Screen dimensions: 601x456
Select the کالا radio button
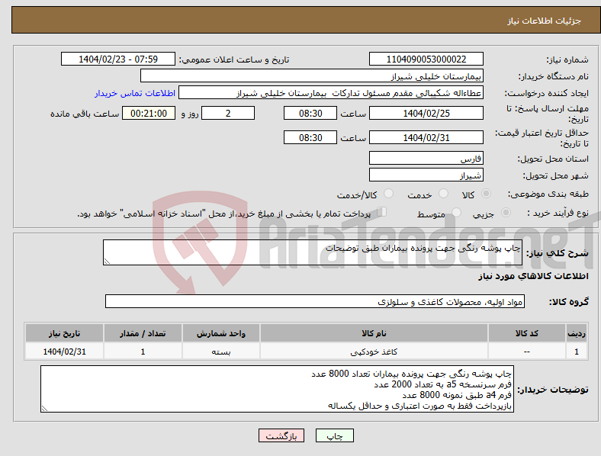486,194
